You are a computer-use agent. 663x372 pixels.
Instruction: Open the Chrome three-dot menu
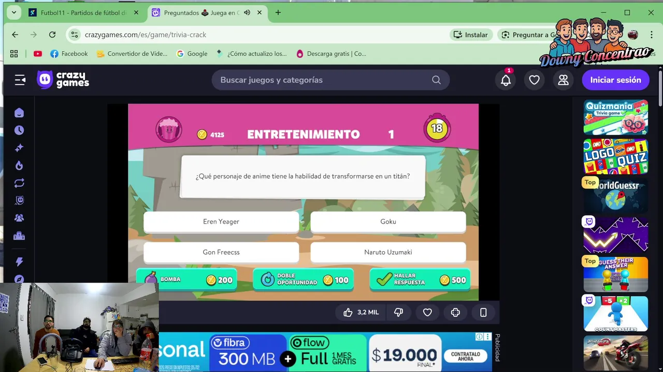coord(651,35)
